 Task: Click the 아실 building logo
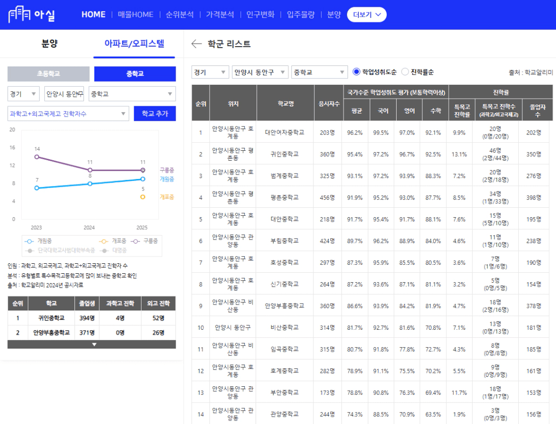pyautogui.click(x=32, y=14)
